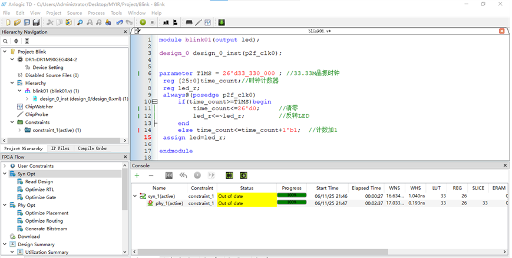512x258 pixels.
Task: Open Find with magnifier toolbar icon
Action: (80, 22)
